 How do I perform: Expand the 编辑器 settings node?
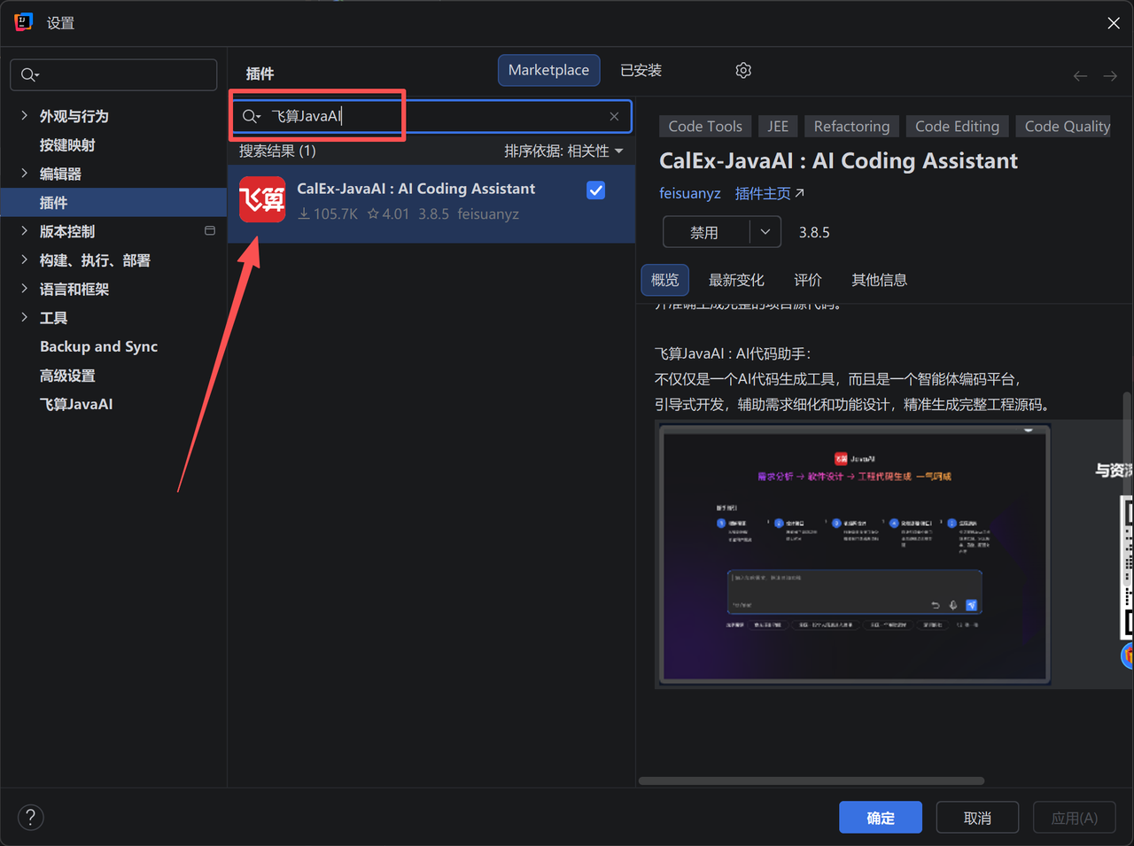(24, 174)
